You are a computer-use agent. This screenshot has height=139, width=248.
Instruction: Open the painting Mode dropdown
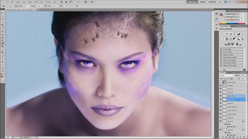click(26, 6)
